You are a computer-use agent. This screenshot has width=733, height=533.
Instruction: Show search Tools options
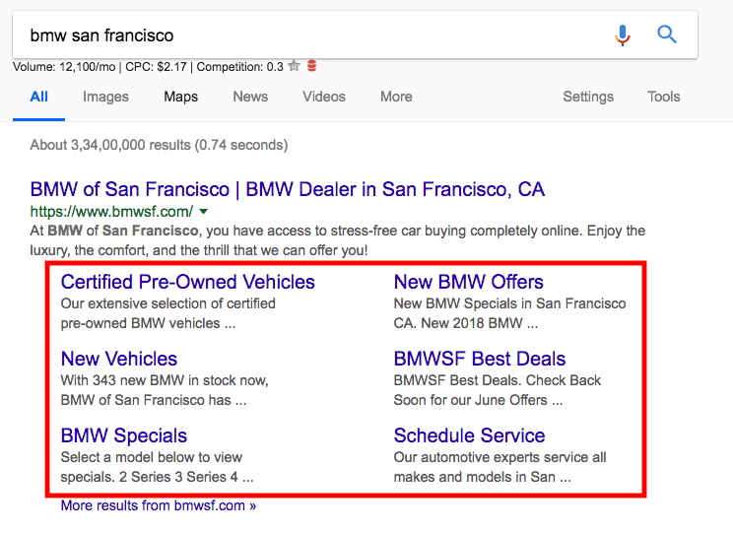pos(663,97)
